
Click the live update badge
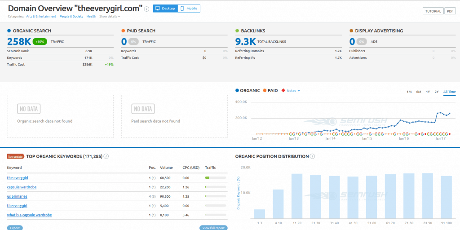point(16,157)
